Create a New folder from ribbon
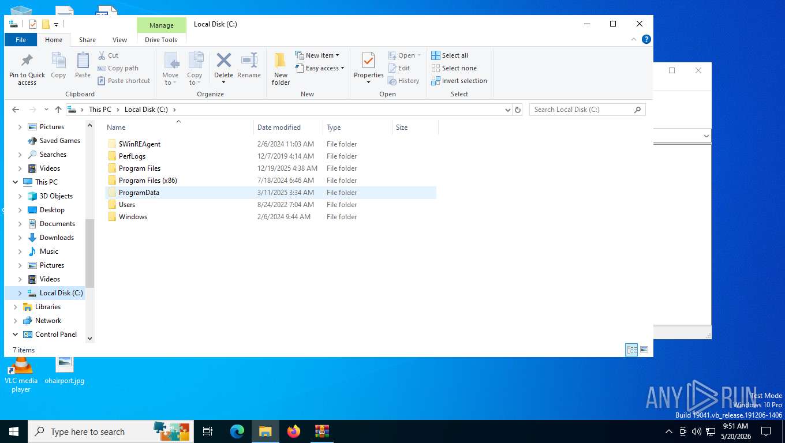This screenshot has width=785, height=443. [x=281, y=69]
